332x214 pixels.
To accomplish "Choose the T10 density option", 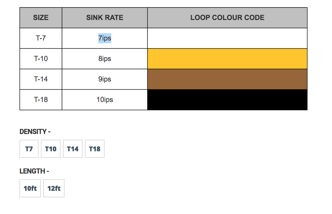I will pyautogui.click(x=51, y=149).
